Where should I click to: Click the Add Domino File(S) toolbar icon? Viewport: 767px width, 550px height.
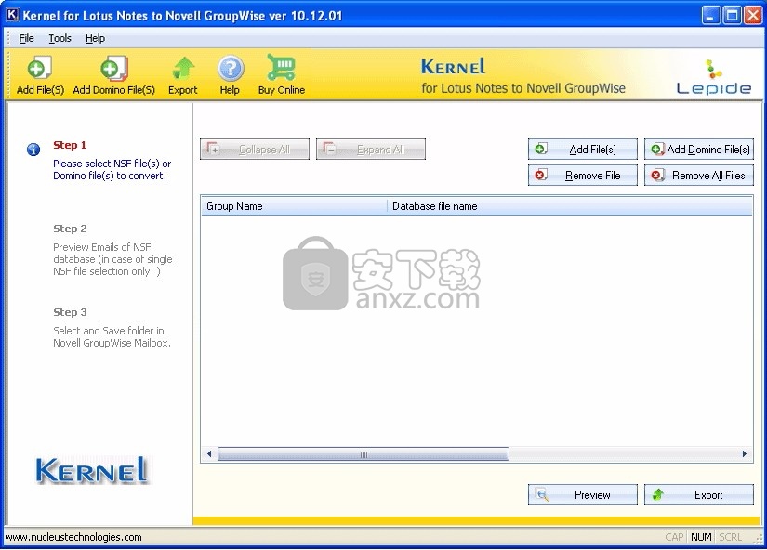(114, 69)
